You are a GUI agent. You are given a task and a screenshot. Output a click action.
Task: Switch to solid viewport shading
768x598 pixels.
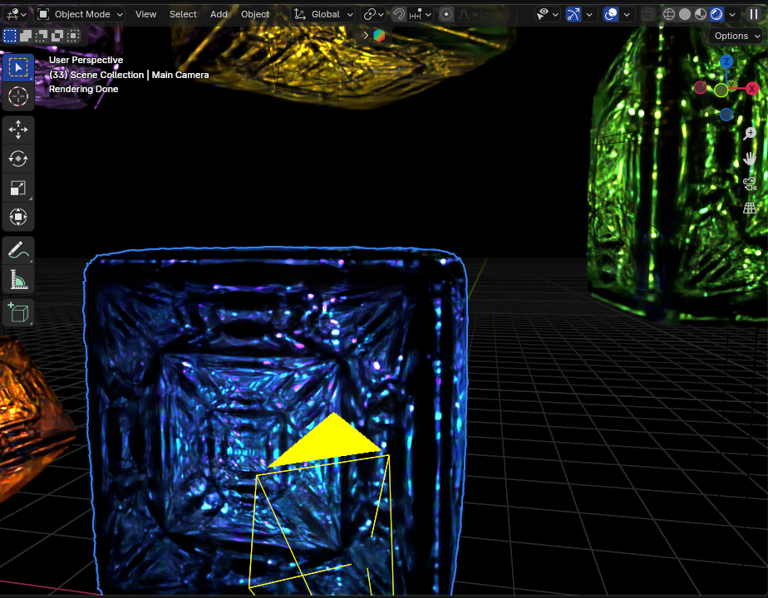pyautogui.click(x=685, y=14)
